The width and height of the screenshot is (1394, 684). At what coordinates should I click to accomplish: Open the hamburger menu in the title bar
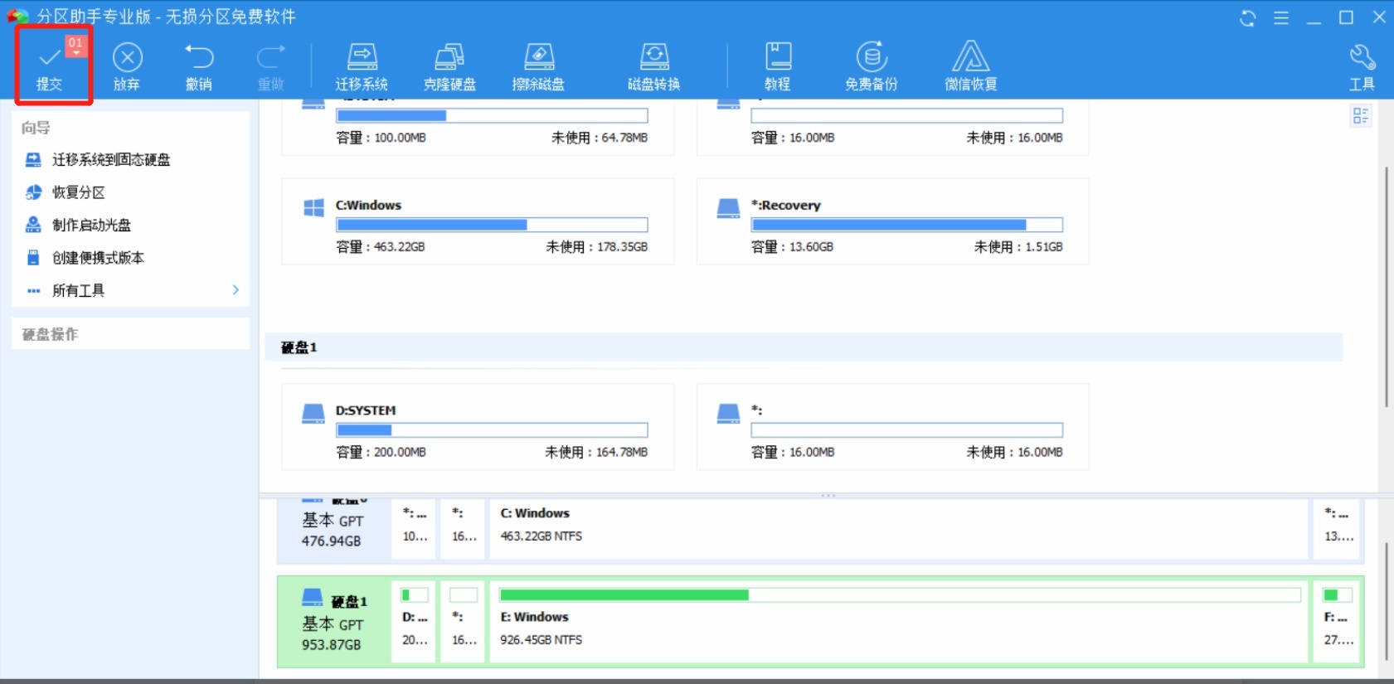pyautogui.click(x=1281, y=17)
